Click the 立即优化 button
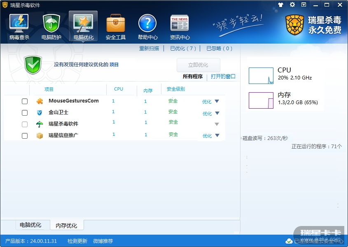 pos(199,65)
